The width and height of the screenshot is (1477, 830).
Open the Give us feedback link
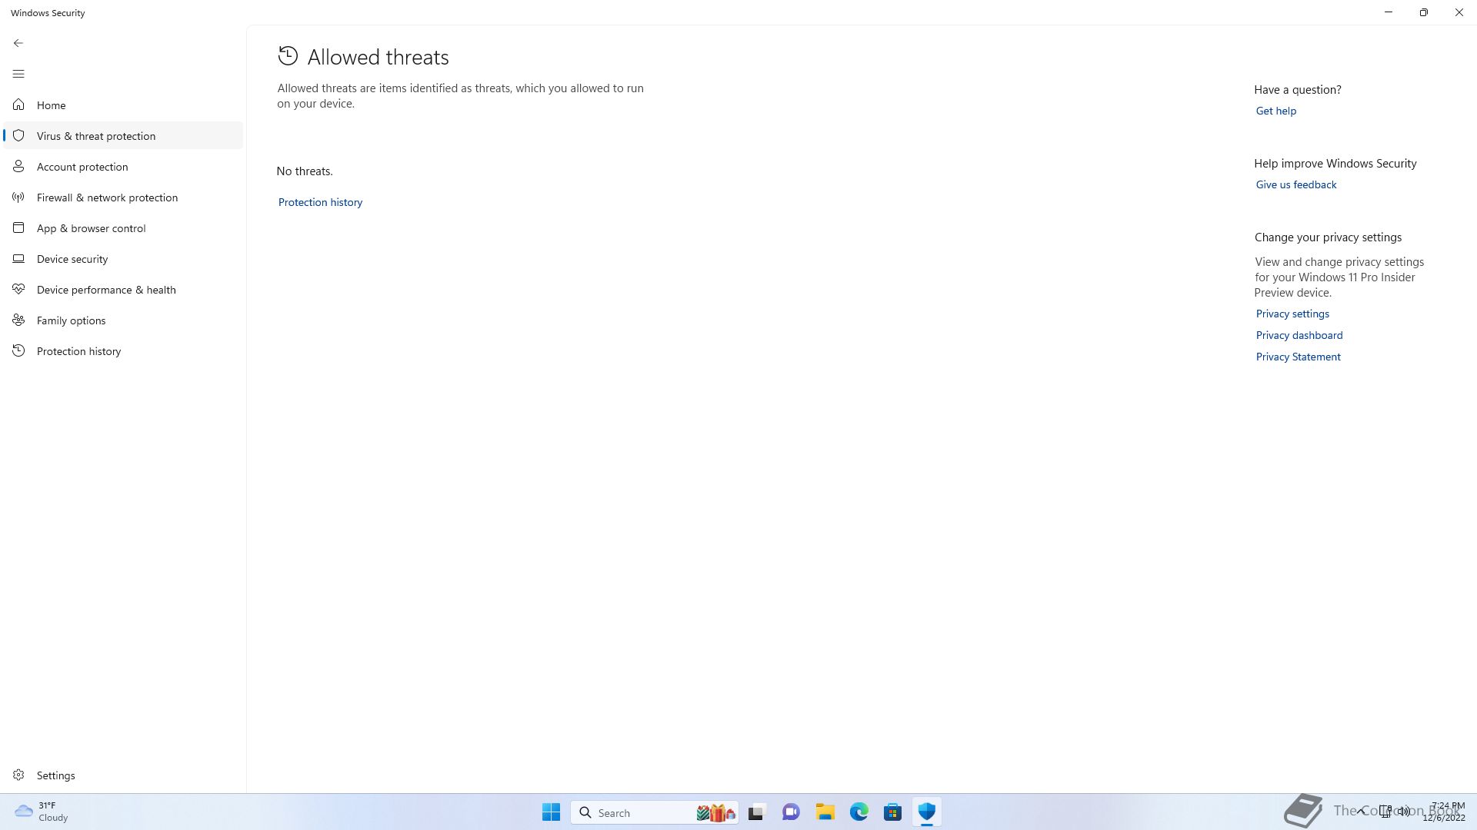tap(1295, 184)
